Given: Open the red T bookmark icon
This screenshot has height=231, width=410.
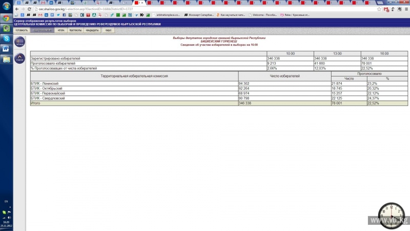Looking at the screenshot, I should [x=88, y=15].
